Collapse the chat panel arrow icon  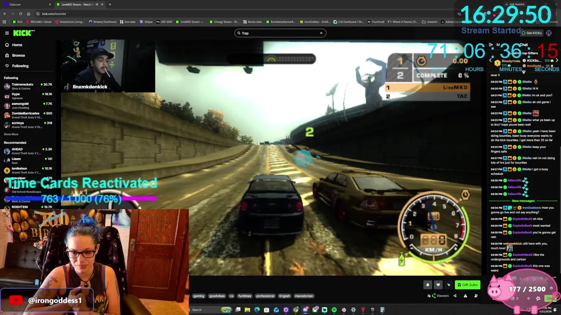click(491, 45)
